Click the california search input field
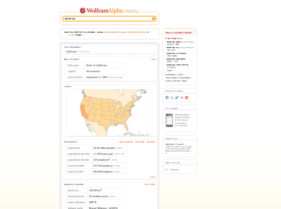 tap(108, 18)
